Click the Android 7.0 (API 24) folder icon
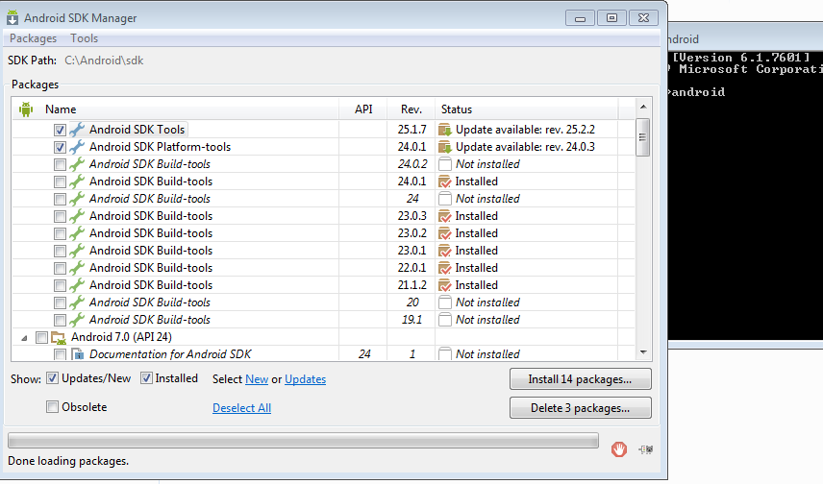The image size is (823, 484). (59, 338)
